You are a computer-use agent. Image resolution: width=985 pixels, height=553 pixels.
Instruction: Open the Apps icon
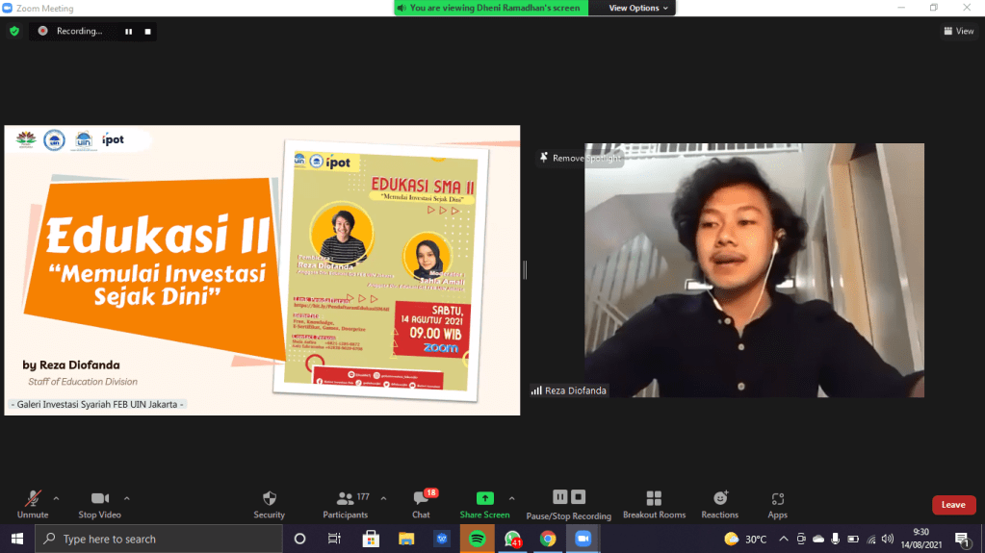pyautogui.click(x=777, y=498)
